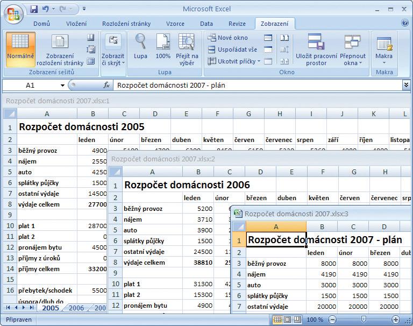Click insert function fx icon
This screenshot has width=413, height=326.
(106, 85)
